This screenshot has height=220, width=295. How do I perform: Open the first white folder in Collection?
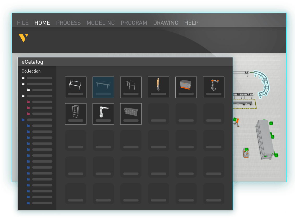pyautogui.click(x=23, y=78)
